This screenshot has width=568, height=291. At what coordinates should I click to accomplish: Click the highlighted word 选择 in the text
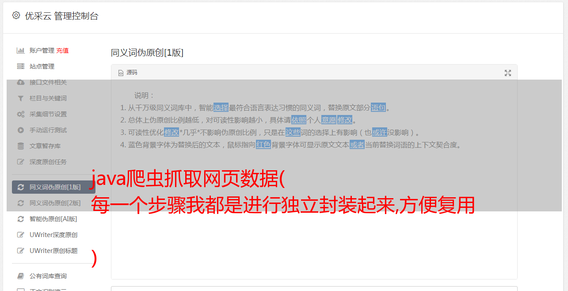(x=221, y=107)
